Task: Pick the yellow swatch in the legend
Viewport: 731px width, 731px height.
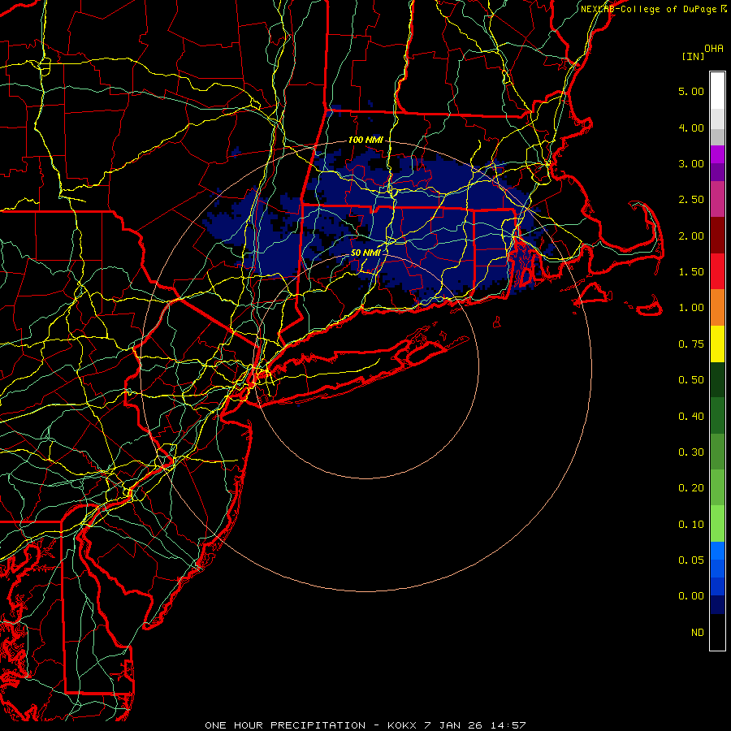Action: point(717,344)
